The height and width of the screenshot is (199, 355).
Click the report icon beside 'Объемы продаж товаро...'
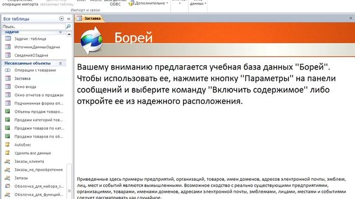pyautogui.click(x=8, y=111)
